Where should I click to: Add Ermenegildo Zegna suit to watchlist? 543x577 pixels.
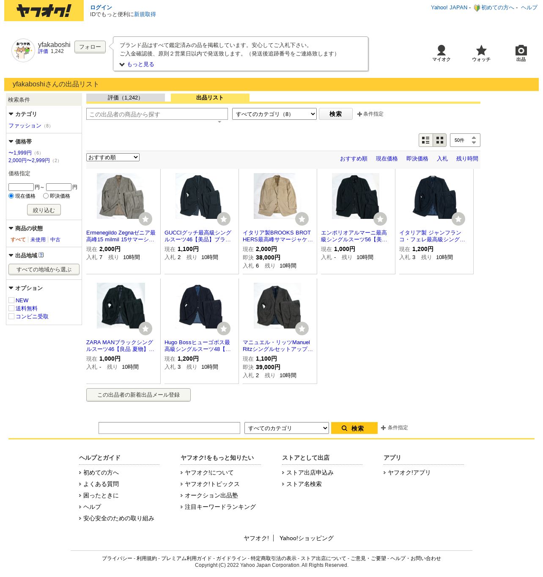click(145, 219)
